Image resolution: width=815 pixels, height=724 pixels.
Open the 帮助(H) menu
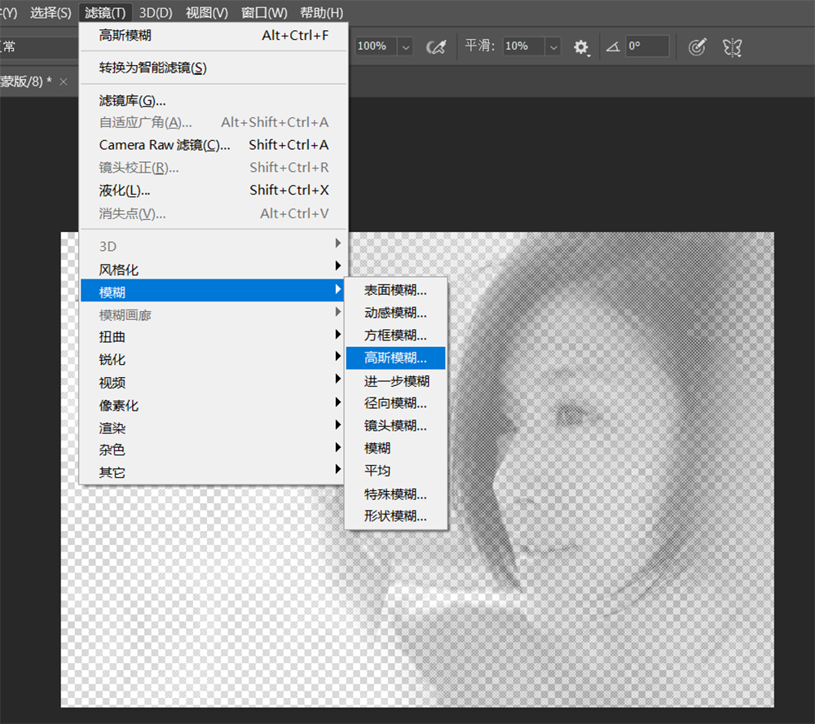[320, 12]
